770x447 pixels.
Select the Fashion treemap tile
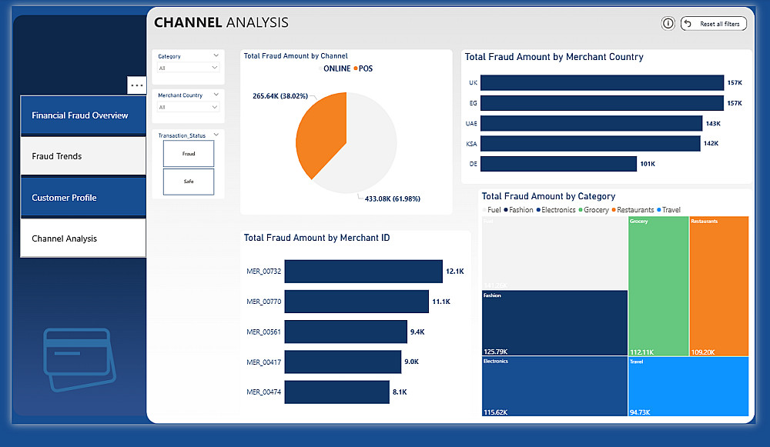555,323
